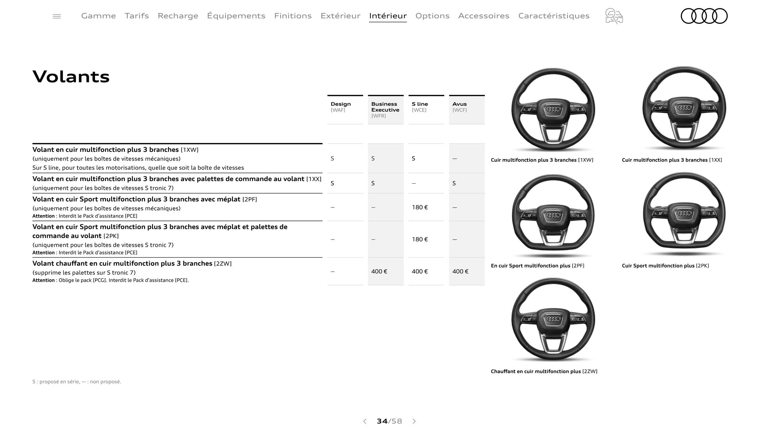The height and width of the screenshot is (438, 779).
Task: Click the Business Executive [WFR] column header
Action: coord(386,110)
